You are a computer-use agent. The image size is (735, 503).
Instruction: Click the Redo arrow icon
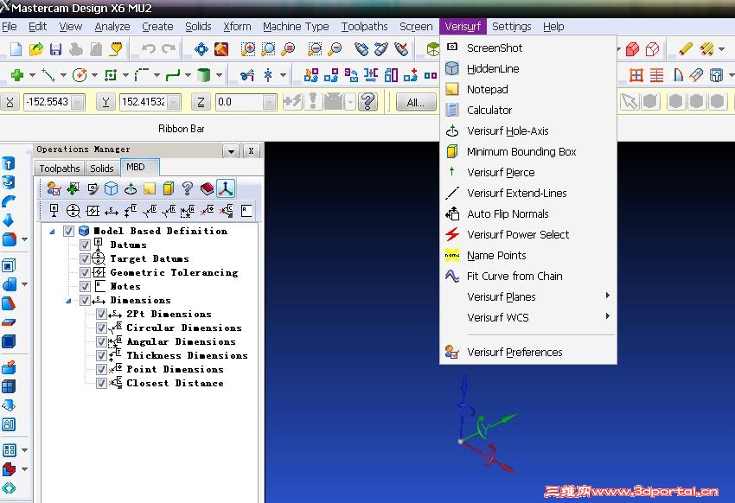coord(169,48)
